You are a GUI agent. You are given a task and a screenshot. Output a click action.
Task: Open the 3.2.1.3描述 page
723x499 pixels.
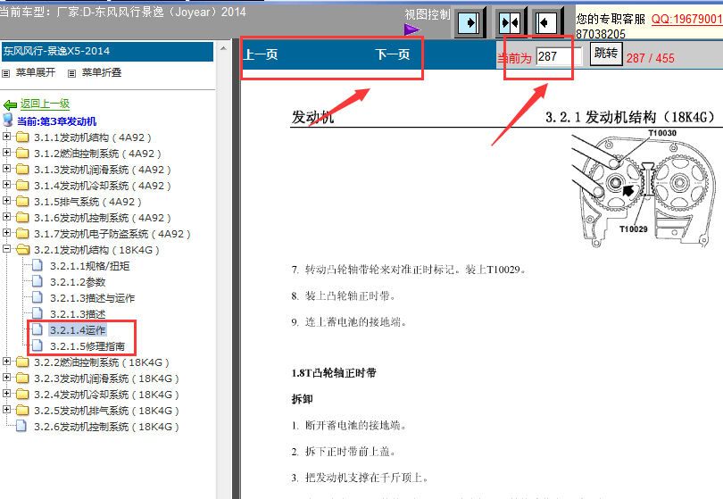tap(78, 314)
